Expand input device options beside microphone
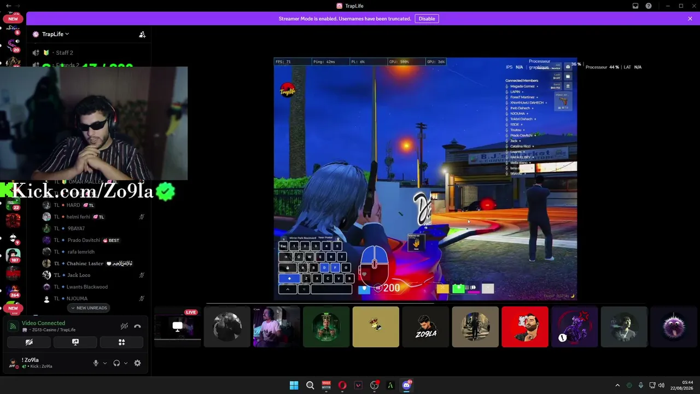700x394 pixels. 105,363
